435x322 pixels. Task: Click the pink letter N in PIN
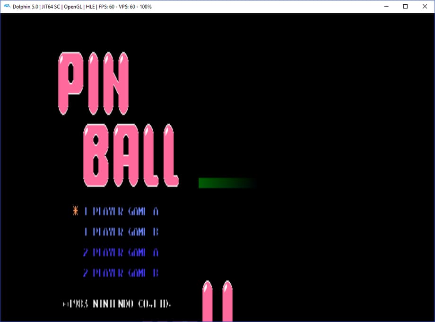116,83
